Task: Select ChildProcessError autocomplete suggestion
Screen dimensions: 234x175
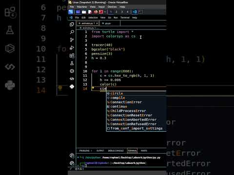Action: tap(136, 111)
